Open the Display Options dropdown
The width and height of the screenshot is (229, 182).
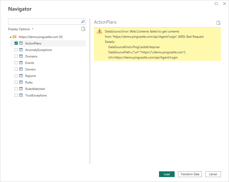21,29
